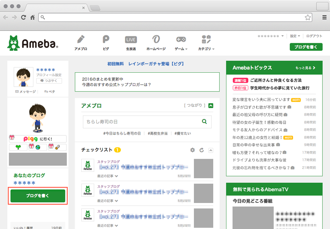
Task: Click profile avatar thumbnail
Action: click(x=24, y=77)
